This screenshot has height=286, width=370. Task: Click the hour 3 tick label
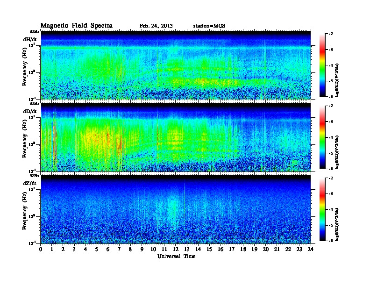74,249
